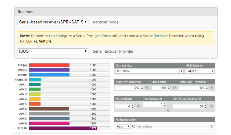Open the Serial Receiver Provider IBUS dropdown

(x=53, y=51)
